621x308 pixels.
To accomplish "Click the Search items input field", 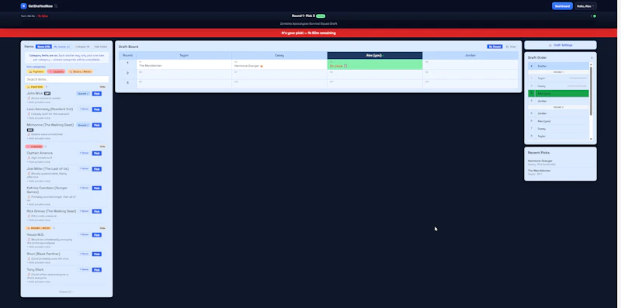I will coord(67,79).
